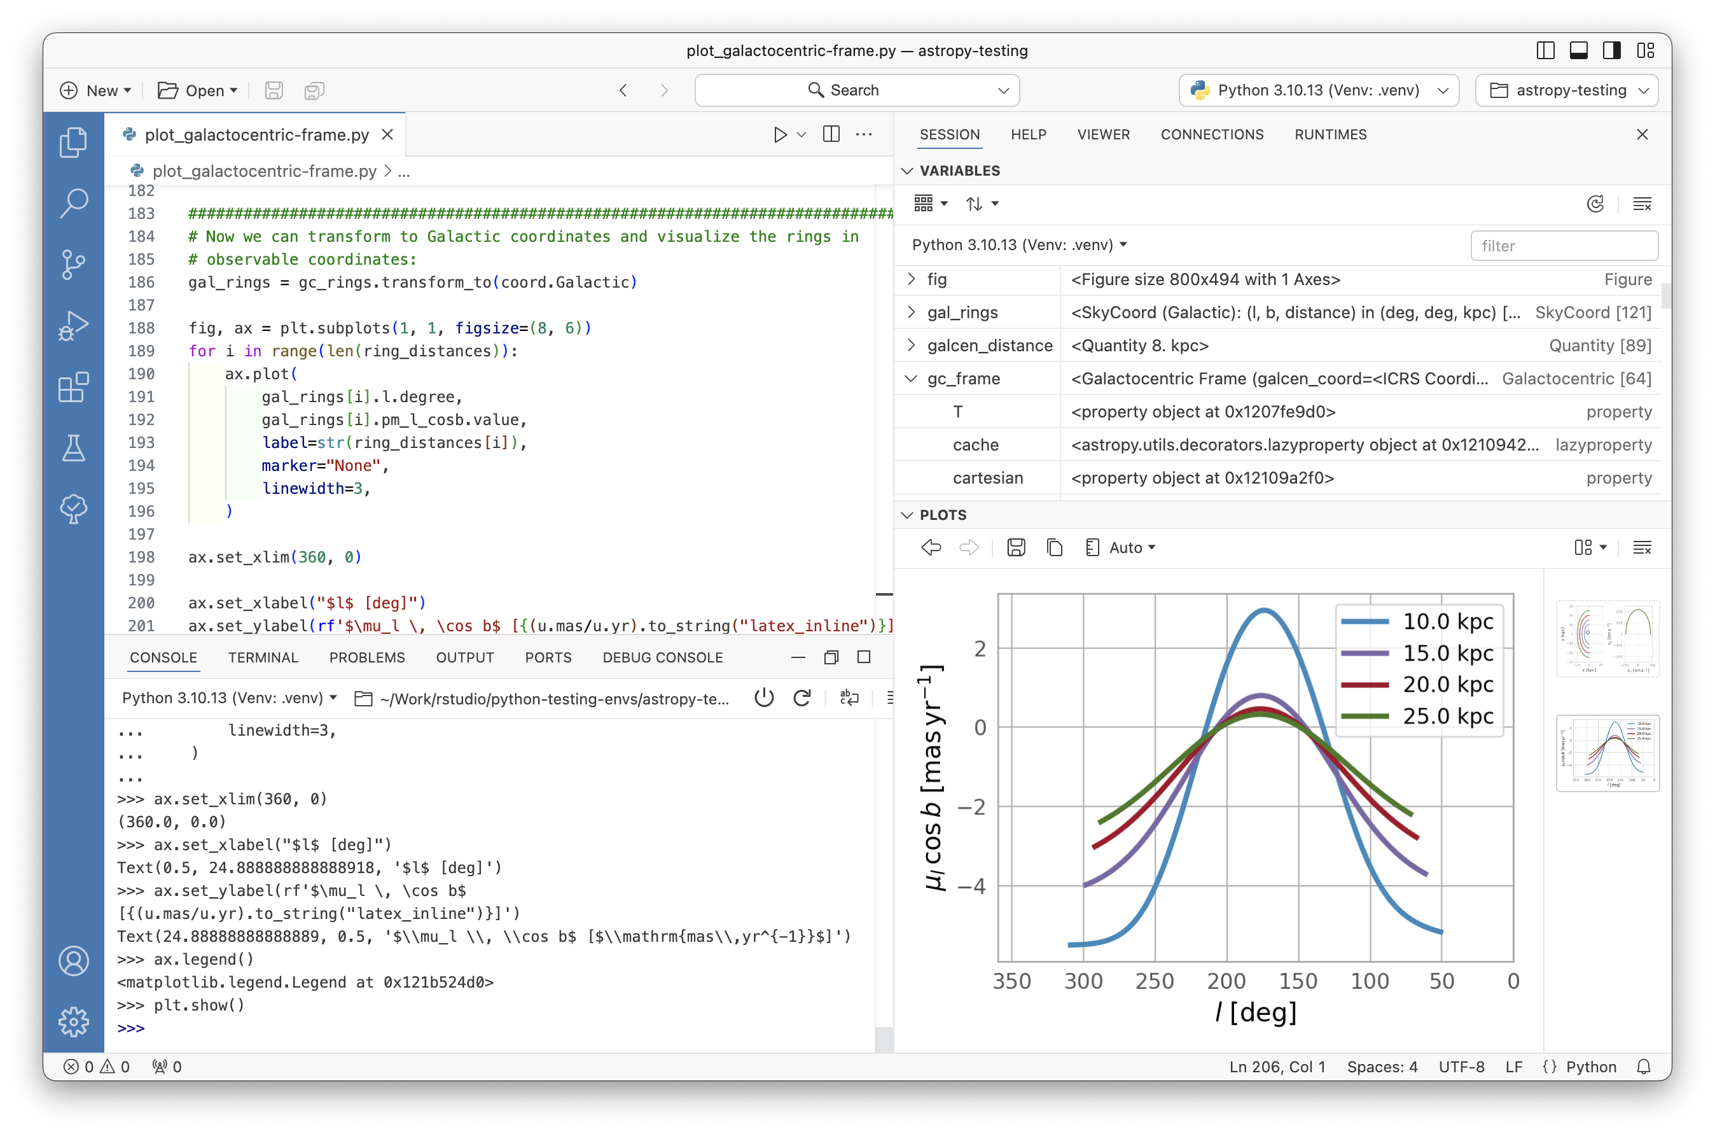This screenshot has width=1715, height=1134.
Task: Select the Testing flask icon in sidebar
Action: click(x=73, y=449)
